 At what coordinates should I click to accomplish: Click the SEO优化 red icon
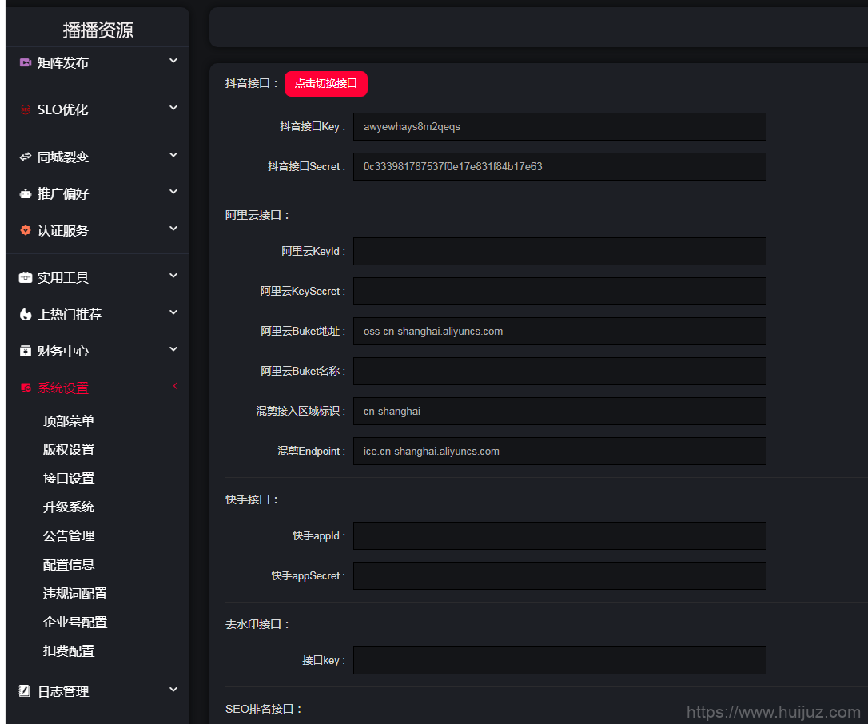point(26,109)
